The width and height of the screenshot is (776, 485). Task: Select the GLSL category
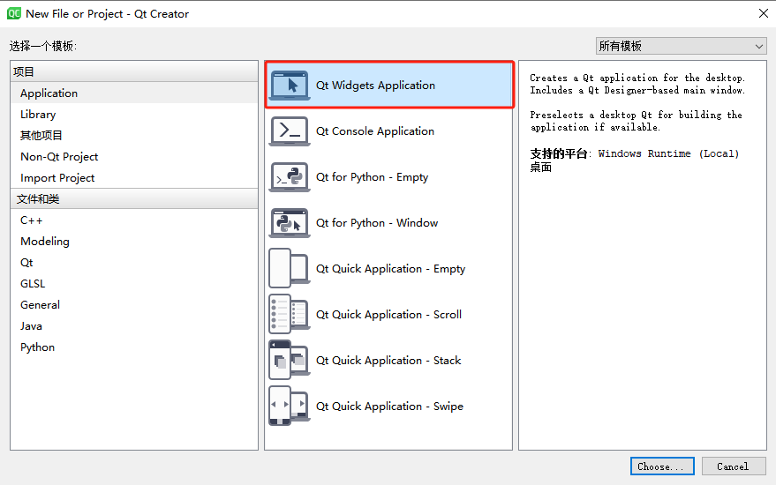click(x=134, y=284)
